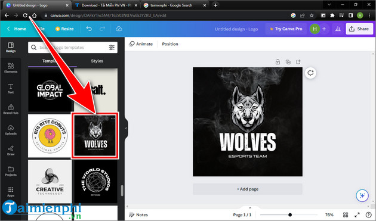Open the Notes panel
Screen dimensions: 376x221
pos(138,215)
